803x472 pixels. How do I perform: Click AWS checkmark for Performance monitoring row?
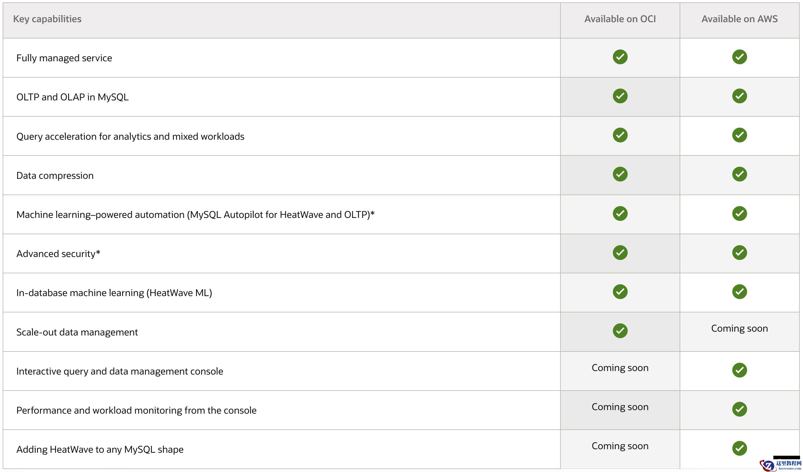pyautogui.click(x=739, y=409)
